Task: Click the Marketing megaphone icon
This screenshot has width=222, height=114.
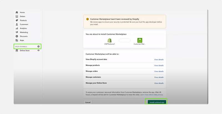Action: point(17,32)
